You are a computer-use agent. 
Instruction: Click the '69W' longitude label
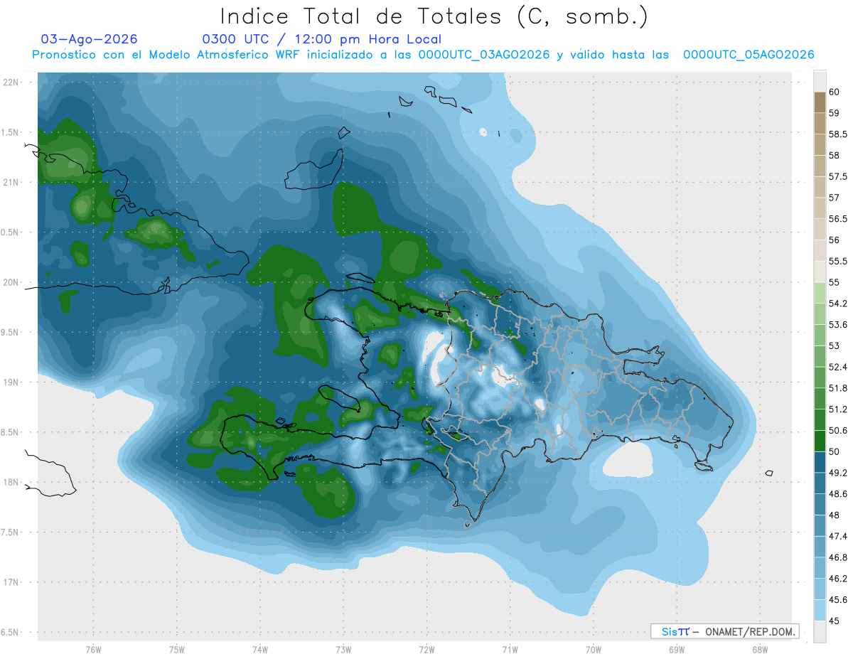tap(676, 649)
